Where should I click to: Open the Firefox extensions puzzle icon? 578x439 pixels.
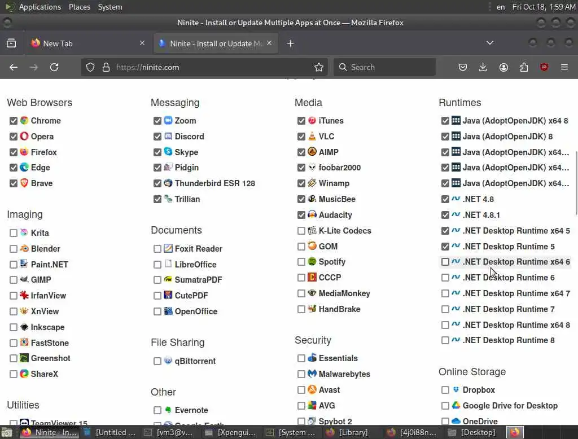click(524, 67)
